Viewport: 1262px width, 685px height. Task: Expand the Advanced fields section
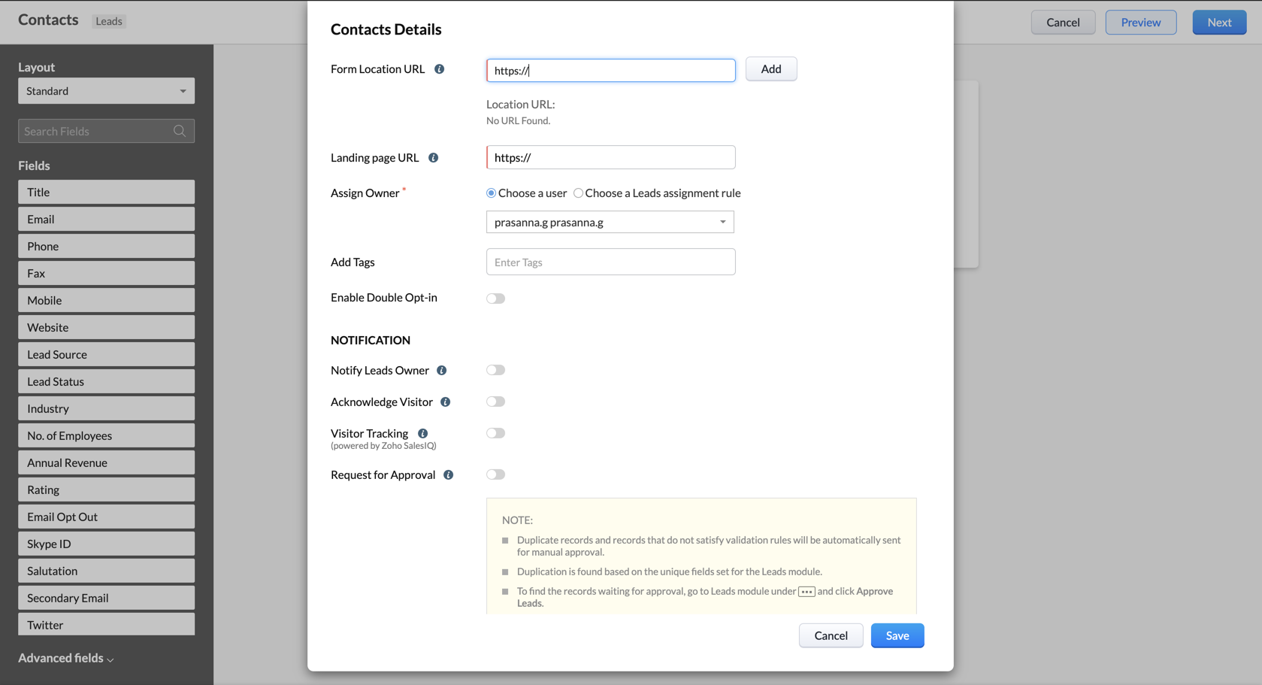click(66, 658)
